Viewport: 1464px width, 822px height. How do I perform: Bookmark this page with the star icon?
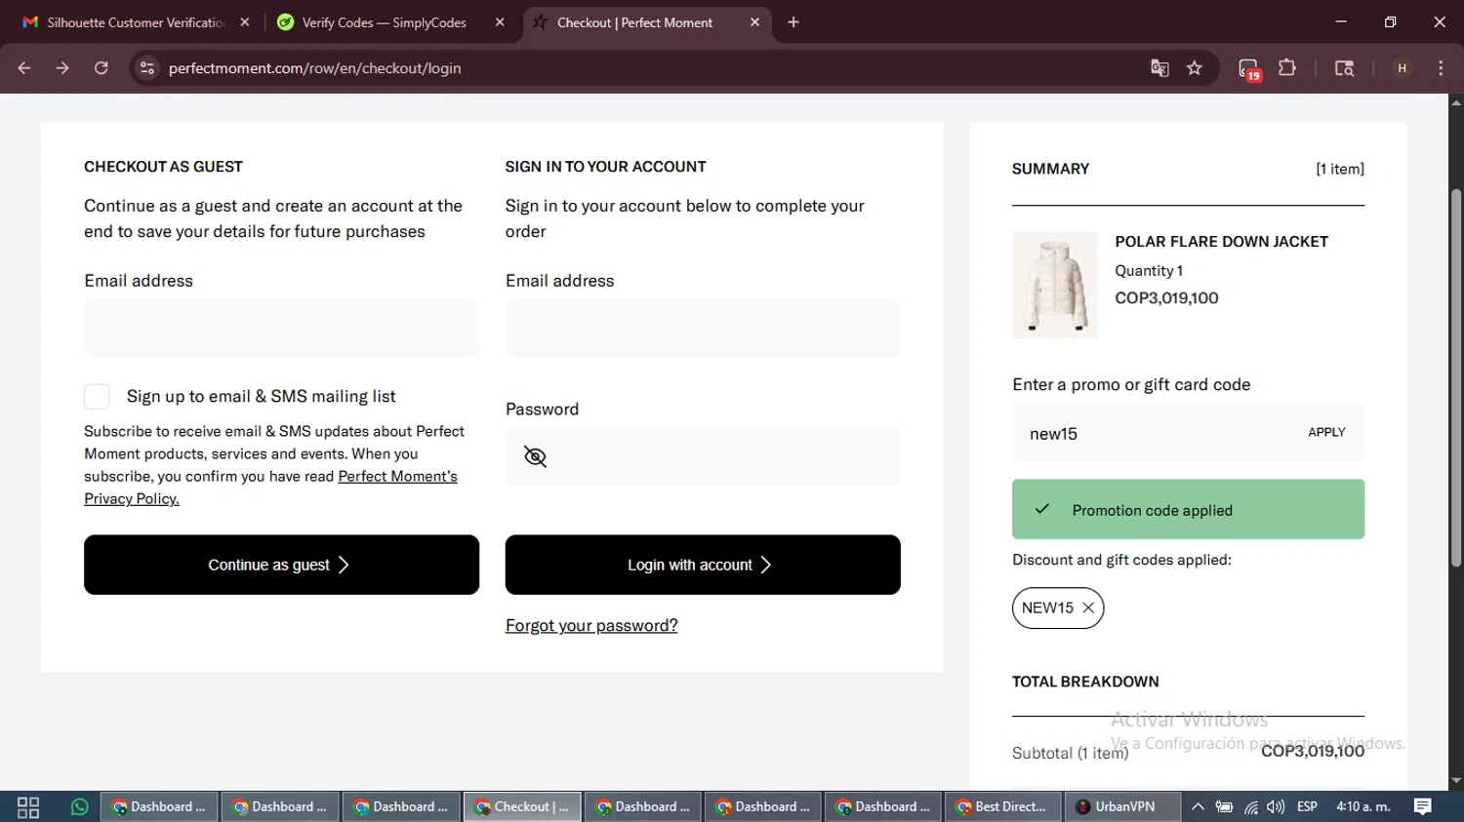(1195, 68)
